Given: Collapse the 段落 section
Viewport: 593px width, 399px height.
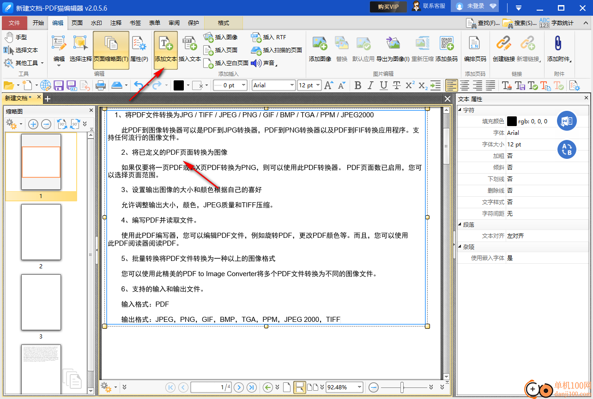Looking at the screenshot, I should coord(460,224).
